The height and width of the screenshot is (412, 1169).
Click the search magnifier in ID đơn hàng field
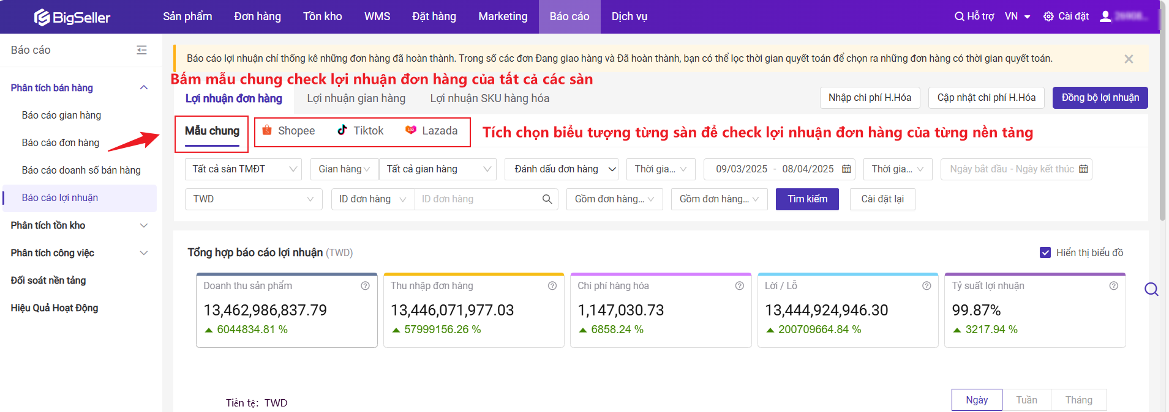tap(547, 199)
